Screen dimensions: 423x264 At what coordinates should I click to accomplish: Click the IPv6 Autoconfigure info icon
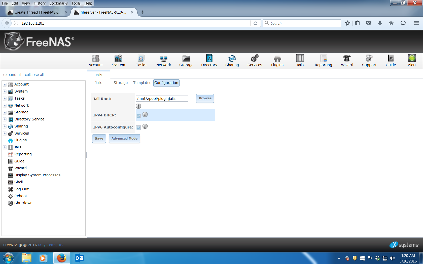[x=145, y=126]
